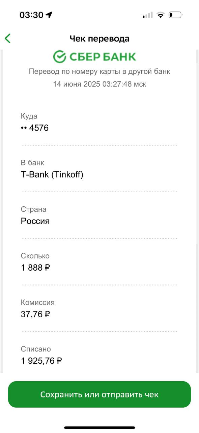Tap the СБЕР БАНК logo text
Image resolution: width=199 pixels, height=433 pixels.
103,57
